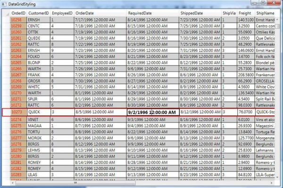Click the vertical scrollbar thumb
This screenshot has width=283, height=188.
tap(277, 26)
